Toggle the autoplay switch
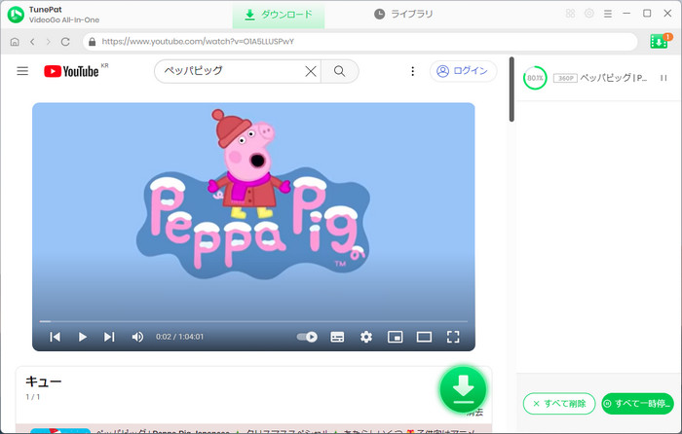The height and width of the screenshot is (434, 682). pyautogui.click(x=307, y=337)
